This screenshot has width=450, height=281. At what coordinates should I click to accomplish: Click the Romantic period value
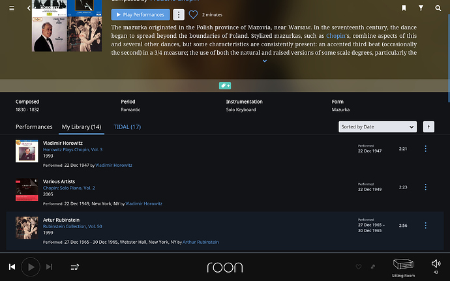[130, 110]
